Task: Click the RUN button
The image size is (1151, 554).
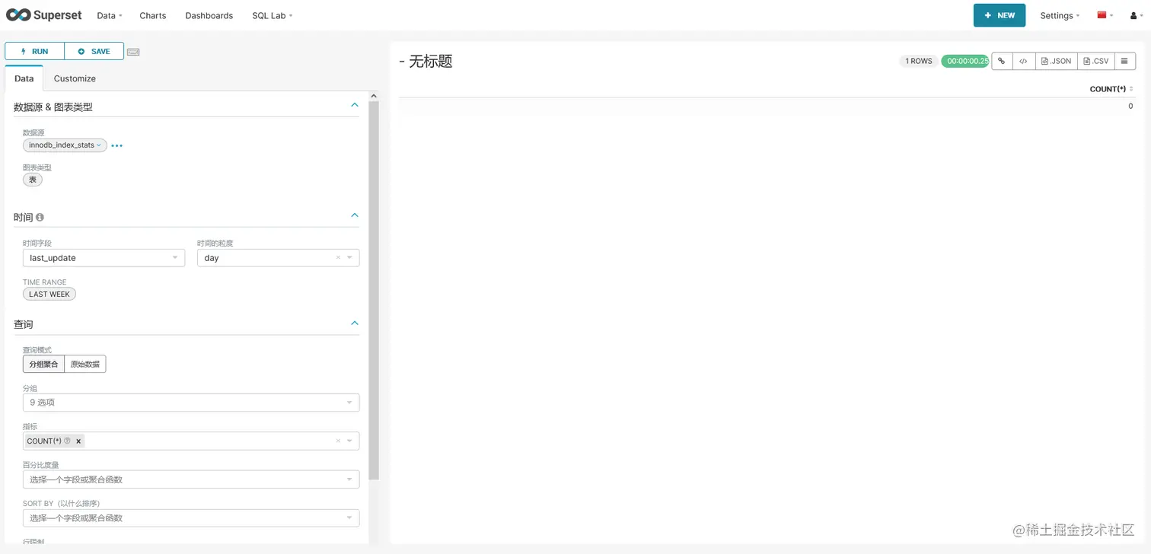Action: (34, 51)
